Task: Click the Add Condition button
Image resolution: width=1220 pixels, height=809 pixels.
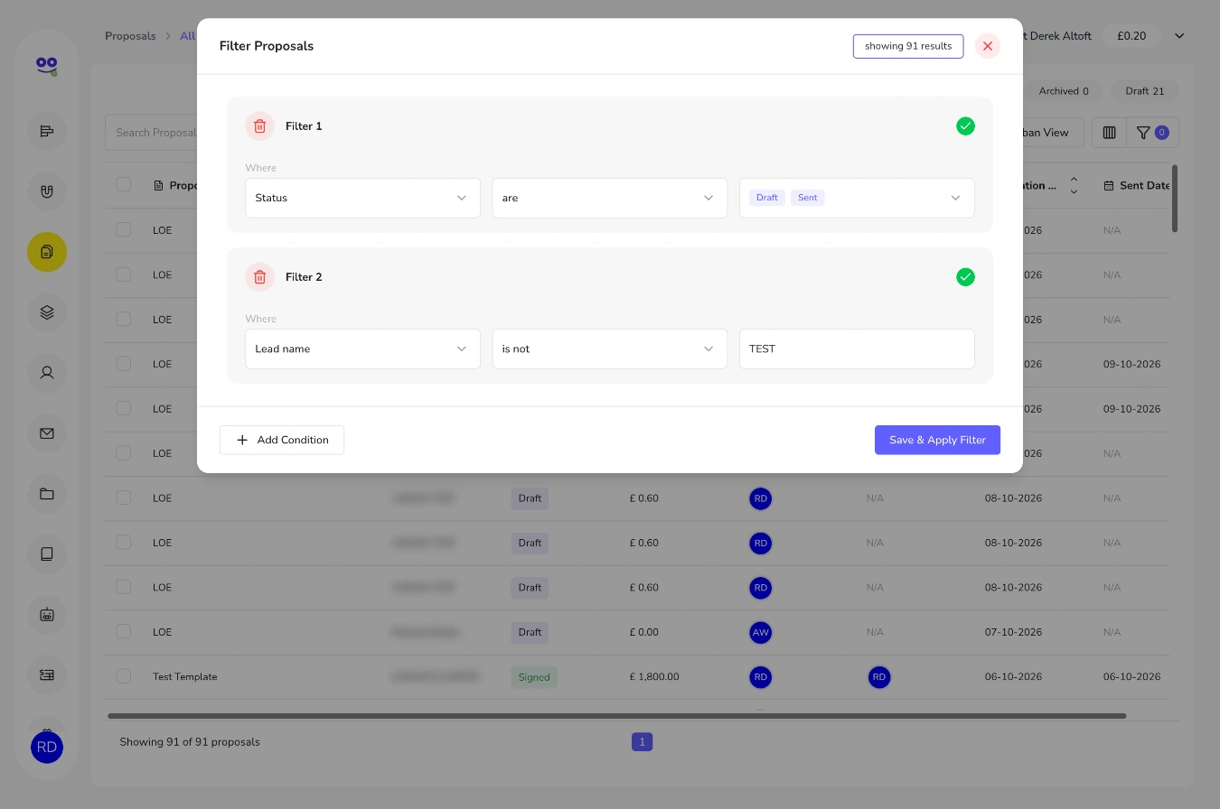Action: point(282,440)
